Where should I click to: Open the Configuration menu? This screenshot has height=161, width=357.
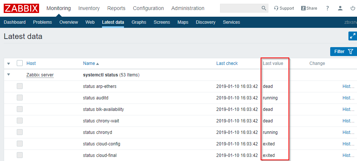click(x=148, y=8)
